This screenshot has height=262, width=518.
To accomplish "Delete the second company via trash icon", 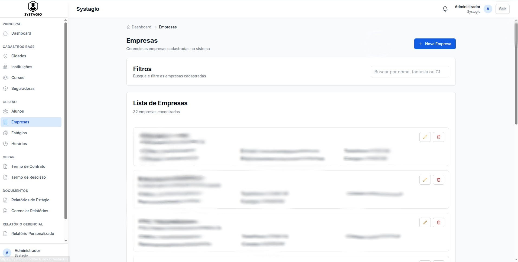I will point(438,180).
